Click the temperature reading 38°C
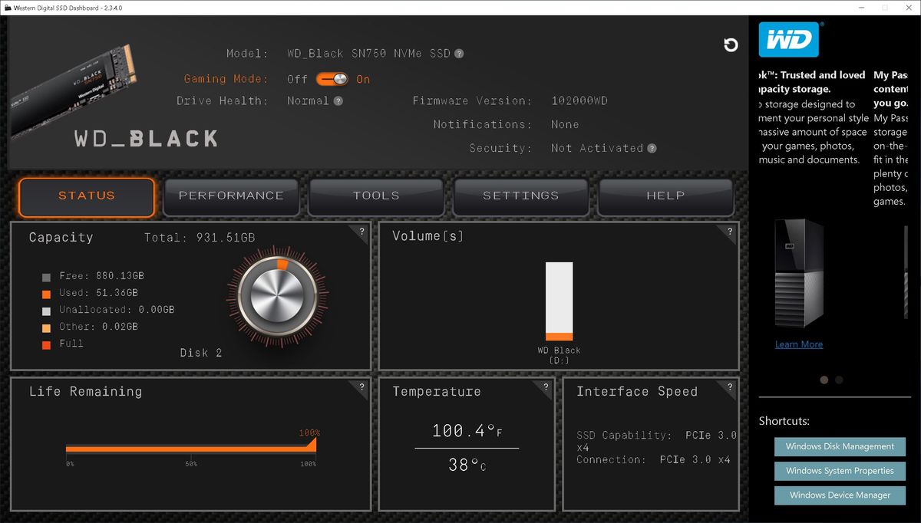The image size is (921, 523). pyautogui.click(x=467, y=464)
